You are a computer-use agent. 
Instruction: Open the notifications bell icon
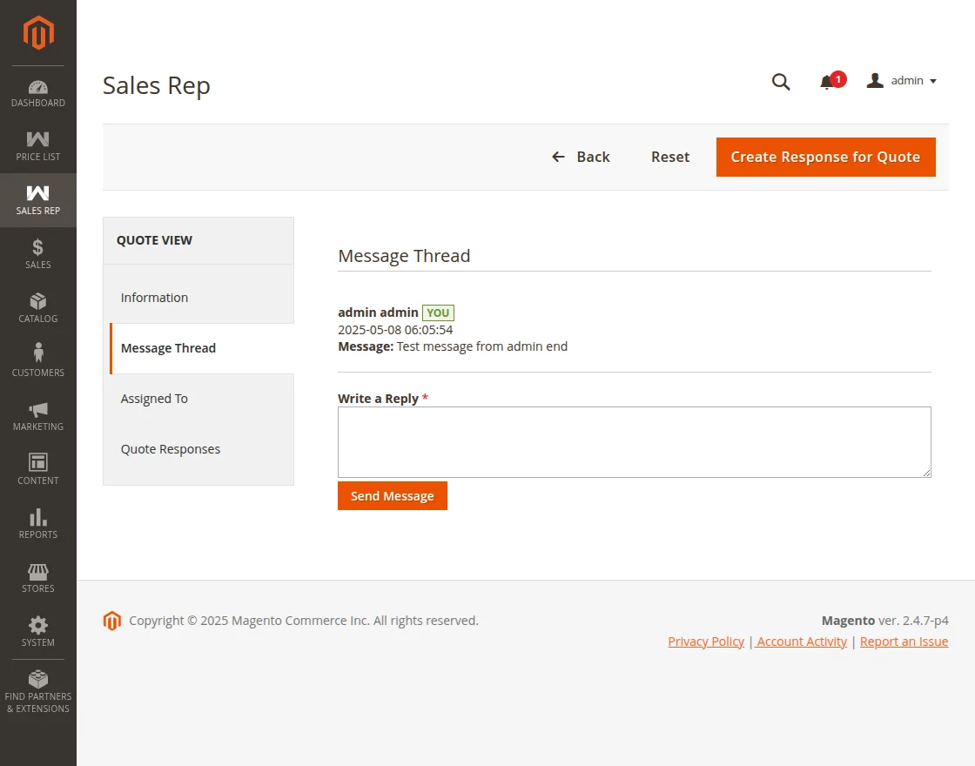[x=827, y=83]
